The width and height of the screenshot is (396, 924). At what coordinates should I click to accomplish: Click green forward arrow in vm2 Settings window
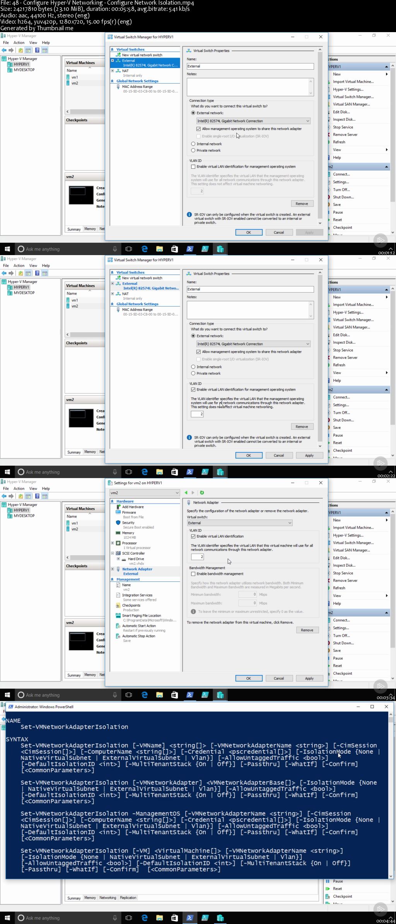coord(193,493)
